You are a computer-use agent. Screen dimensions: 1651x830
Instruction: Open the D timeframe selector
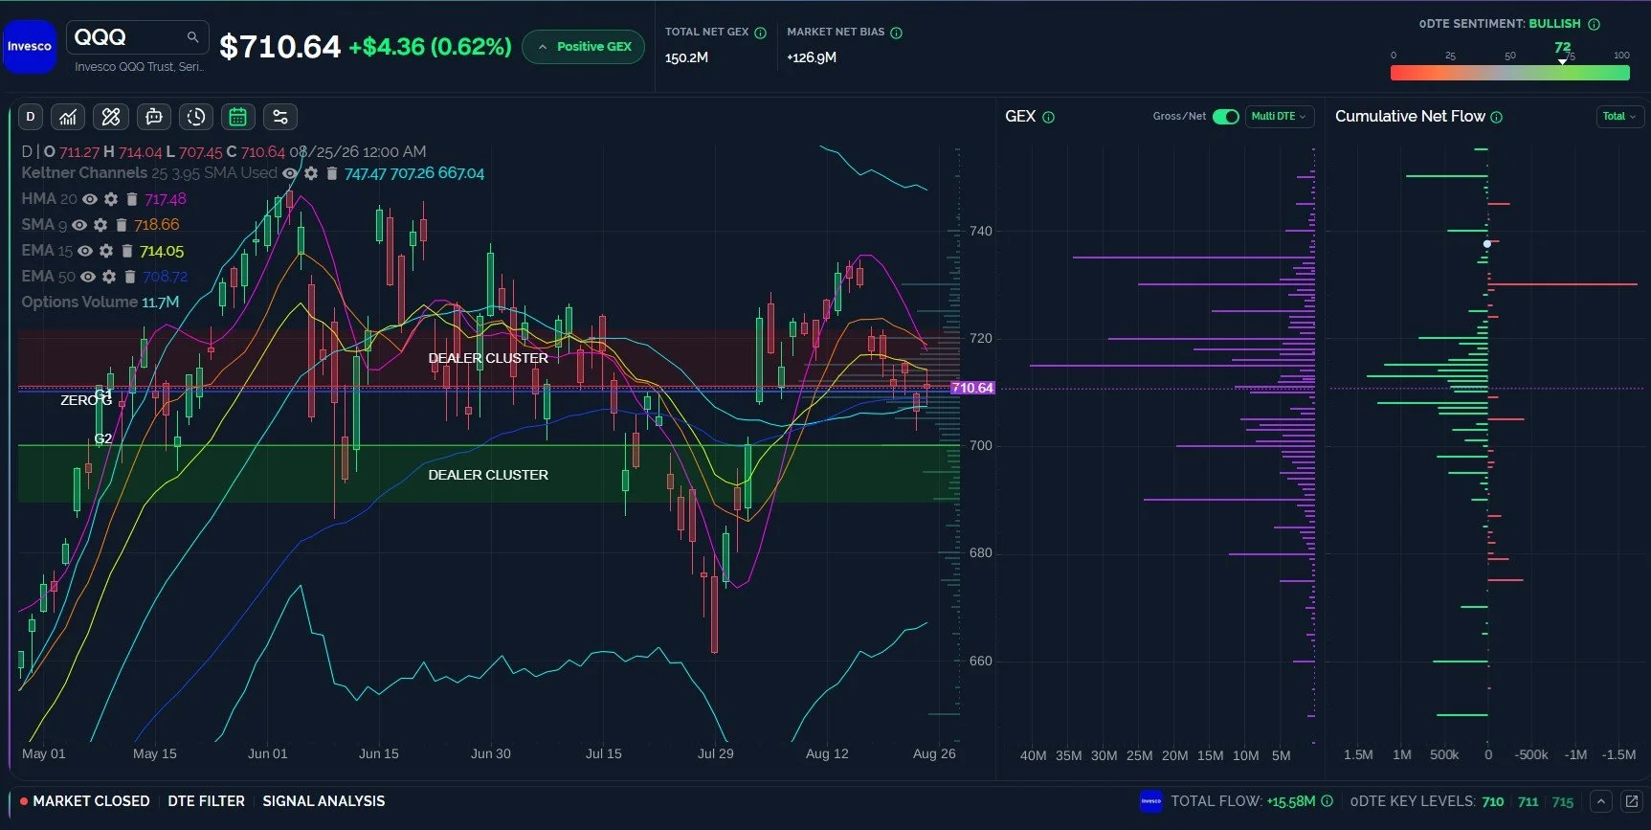[x=31, y=117]
